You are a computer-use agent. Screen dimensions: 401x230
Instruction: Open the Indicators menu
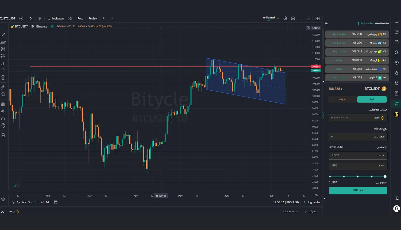click(x=56, y=18)
